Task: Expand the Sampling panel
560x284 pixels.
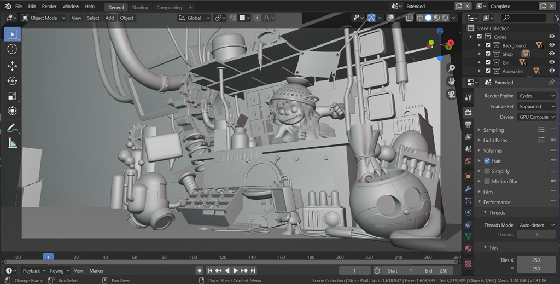Action: [493, 130]
